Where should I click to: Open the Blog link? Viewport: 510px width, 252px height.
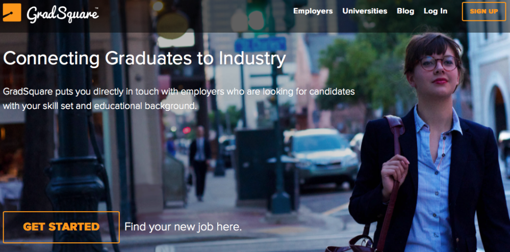[x=405, y=11]
